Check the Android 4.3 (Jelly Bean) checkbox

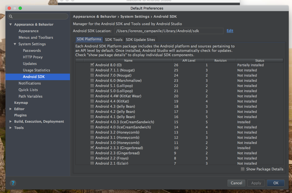tap(92, 106)
